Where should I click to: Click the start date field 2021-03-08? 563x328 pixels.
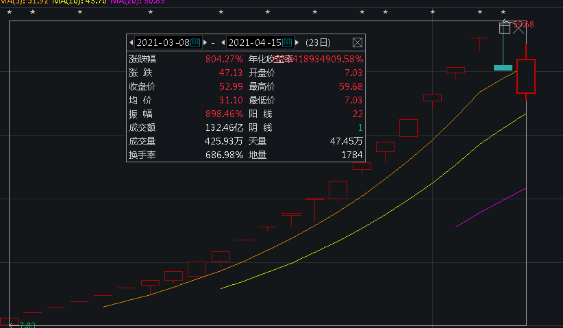click(162, 42)
